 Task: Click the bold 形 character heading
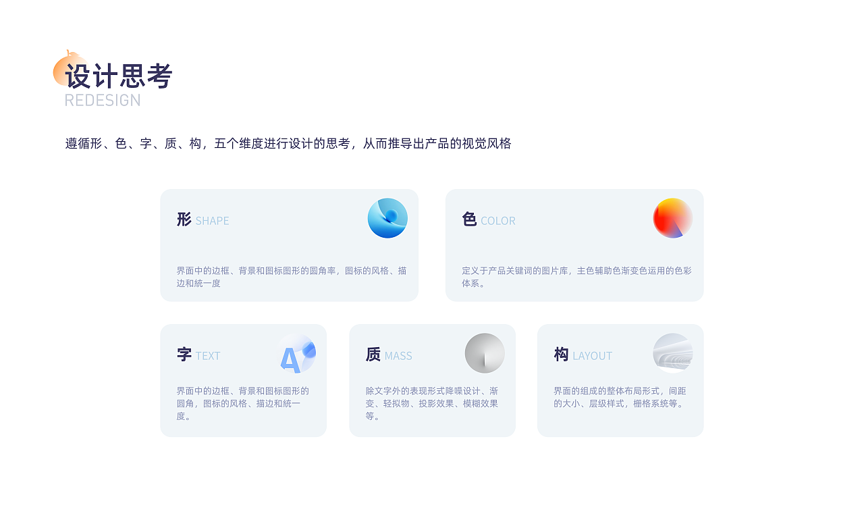[x=184, y=219]
